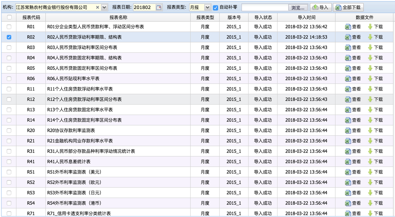
Task: Sort by 报表代码 column header
Action: 31,17
